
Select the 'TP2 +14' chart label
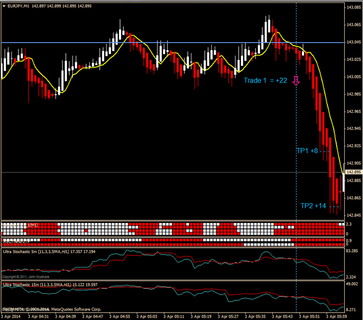(x=313, y=206)
